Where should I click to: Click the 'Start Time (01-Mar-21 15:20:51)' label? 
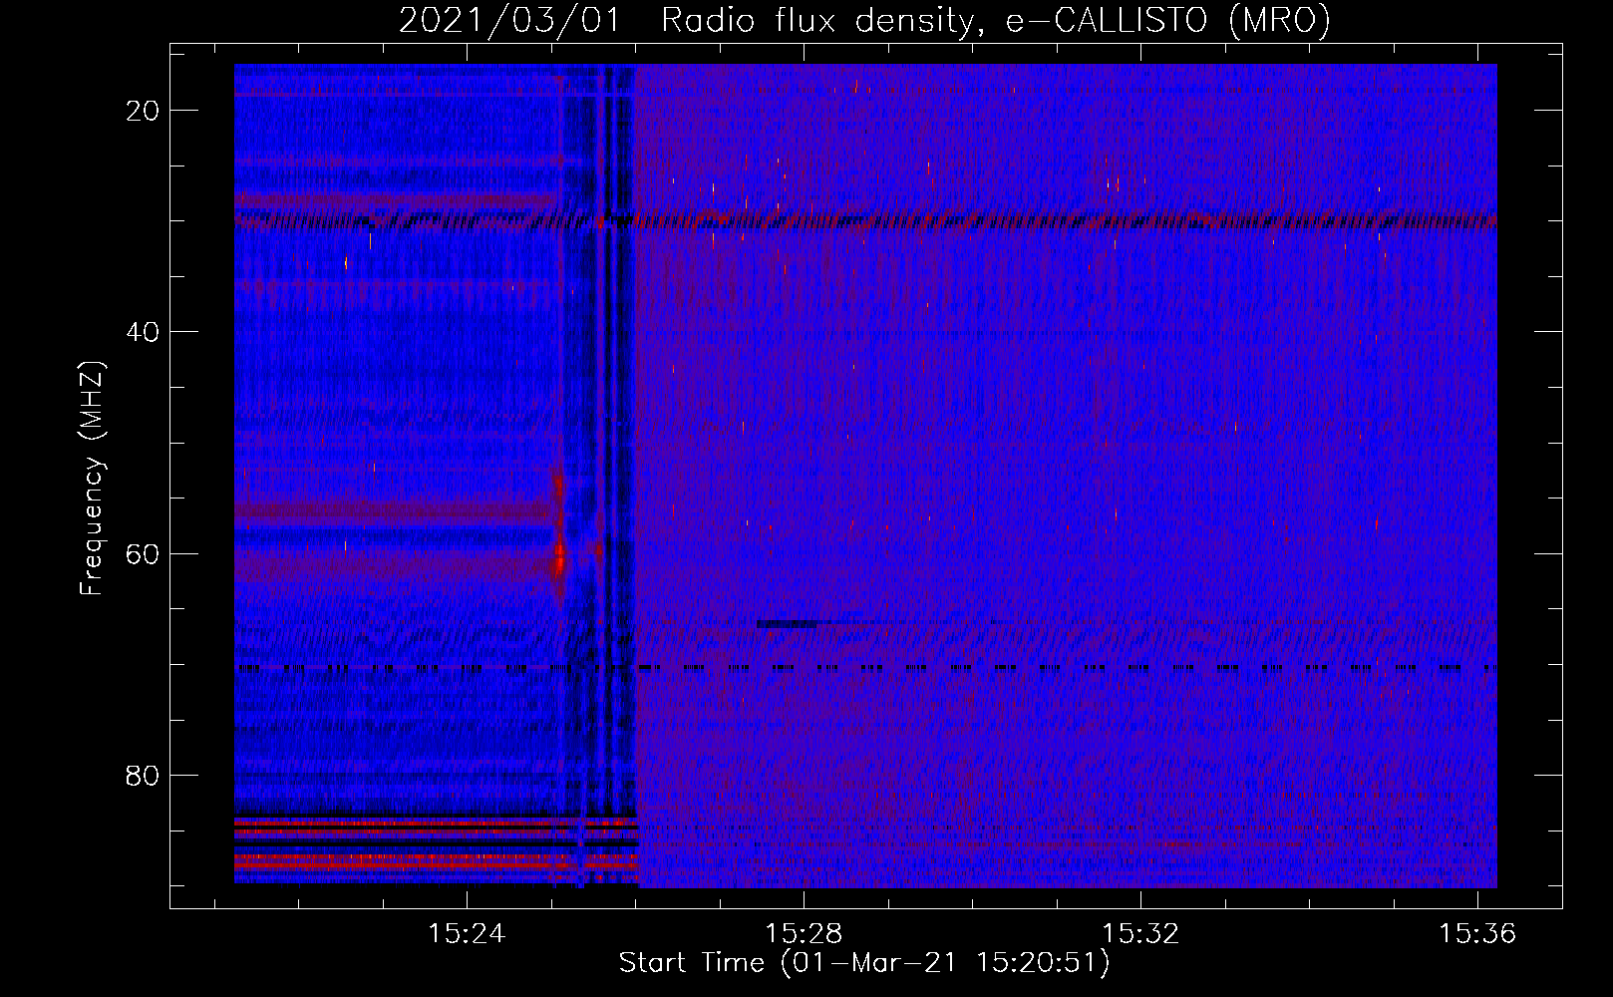[863, 963]
